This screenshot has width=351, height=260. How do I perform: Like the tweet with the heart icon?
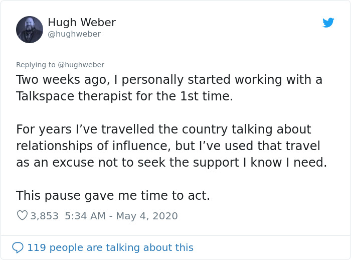(22, 215)
